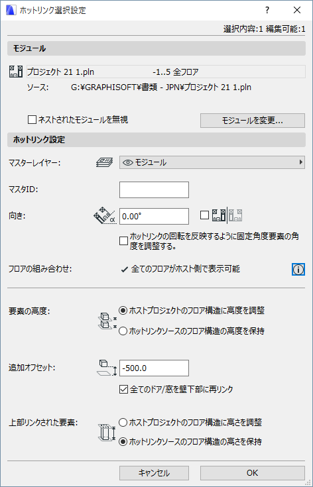
Task: Close the ホットリンク選択設定 dialog
Action: click(297, 10)
